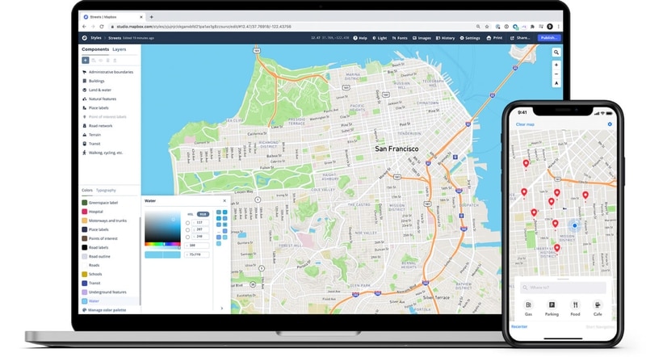Tap the Gas category on the phone

point(528,308)
